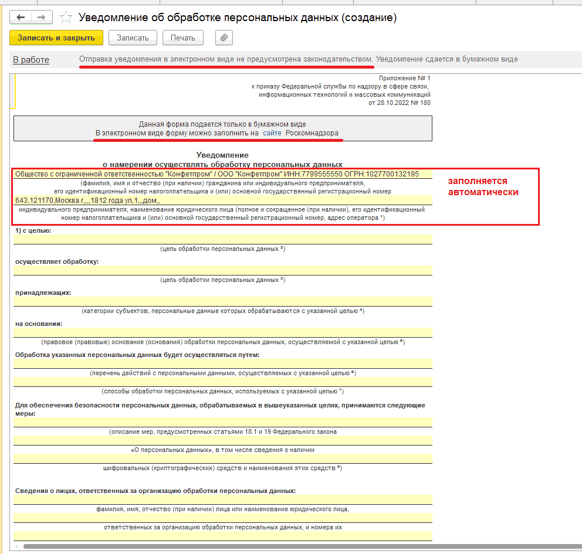Select the field under 'принадлежащих:'
This screenshot has width=582, height=554.
[223, 301]
